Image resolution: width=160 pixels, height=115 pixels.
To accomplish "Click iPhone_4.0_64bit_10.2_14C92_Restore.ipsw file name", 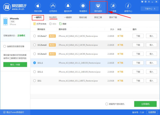I will click(x=78, y=36).
